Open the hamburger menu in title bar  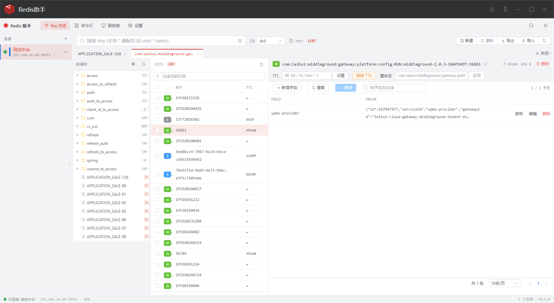point(492,9)
